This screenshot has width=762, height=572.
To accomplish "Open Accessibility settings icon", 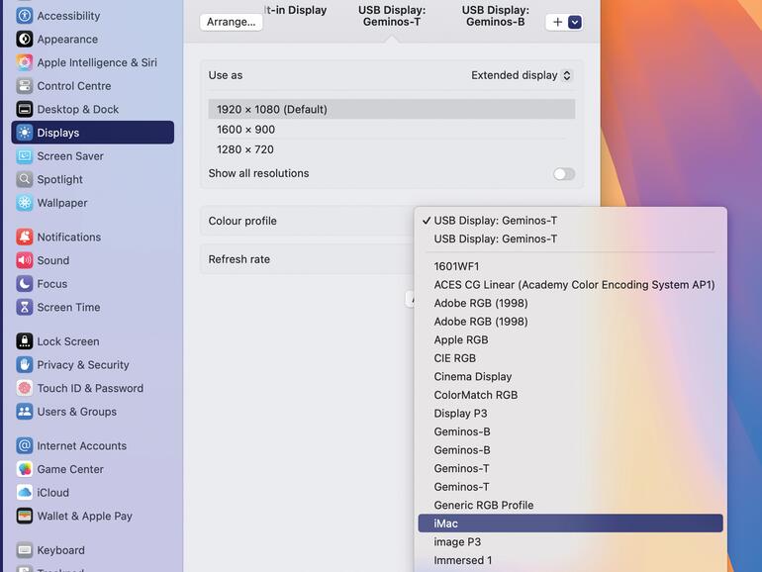I will (25, 16).
